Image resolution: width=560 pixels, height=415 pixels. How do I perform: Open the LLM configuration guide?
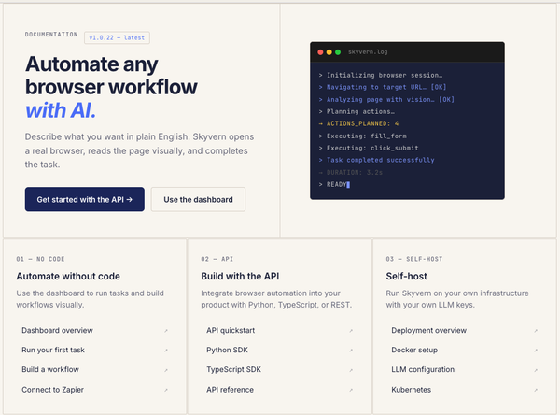click(425, 370)
